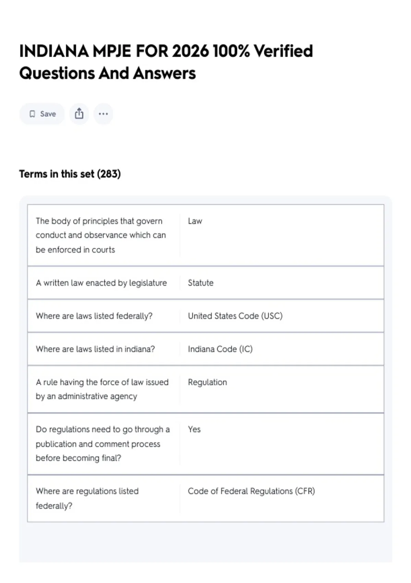411x583 pixels.
Task: Select 'Where are regulations listed federally?' term
Action: [x=87, y=498]
